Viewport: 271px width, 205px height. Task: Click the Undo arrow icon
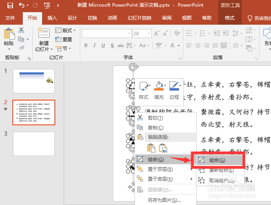[x=22, y=5]
